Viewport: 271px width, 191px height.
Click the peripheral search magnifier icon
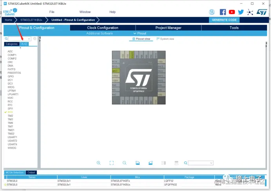click(x=6, y=38)
